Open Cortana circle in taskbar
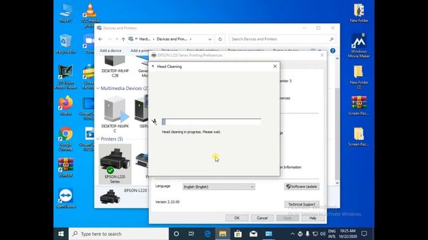This screenshot has height=240, width=428. point(177,234)
